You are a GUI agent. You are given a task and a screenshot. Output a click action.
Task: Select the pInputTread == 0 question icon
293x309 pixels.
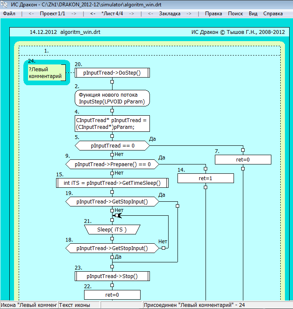[112, 146]
